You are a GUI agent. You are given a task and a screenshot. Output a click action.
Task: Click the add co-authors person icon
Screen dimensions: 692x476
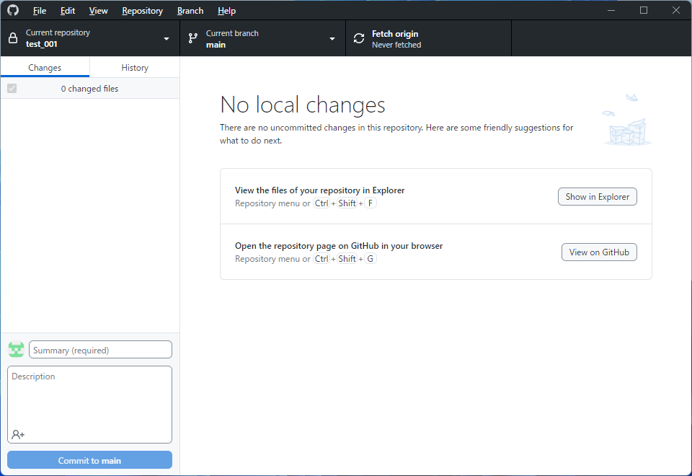tap(18, 434)
